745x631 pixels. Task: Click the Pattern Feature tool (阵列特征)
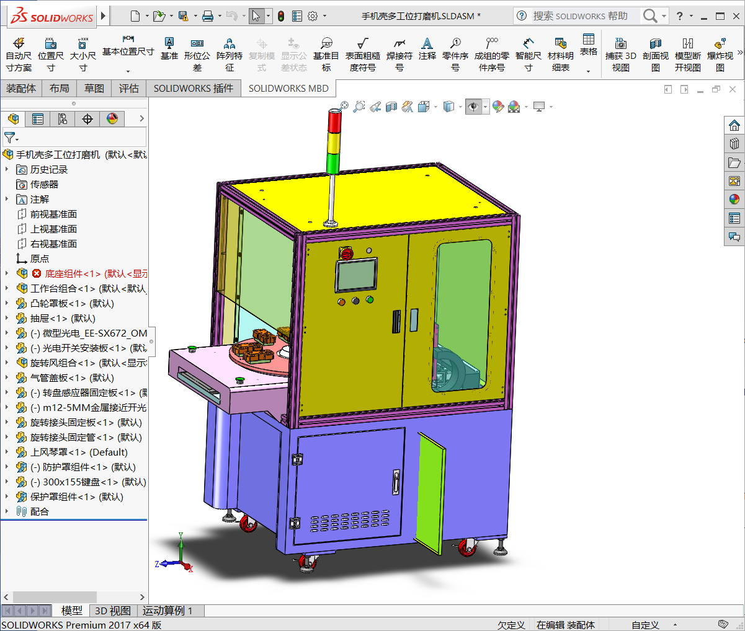click(230, 54)
